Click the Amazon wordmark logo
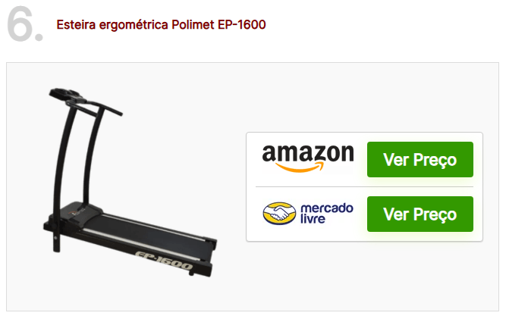The image size is (506, 319). [x=308, y=158]
